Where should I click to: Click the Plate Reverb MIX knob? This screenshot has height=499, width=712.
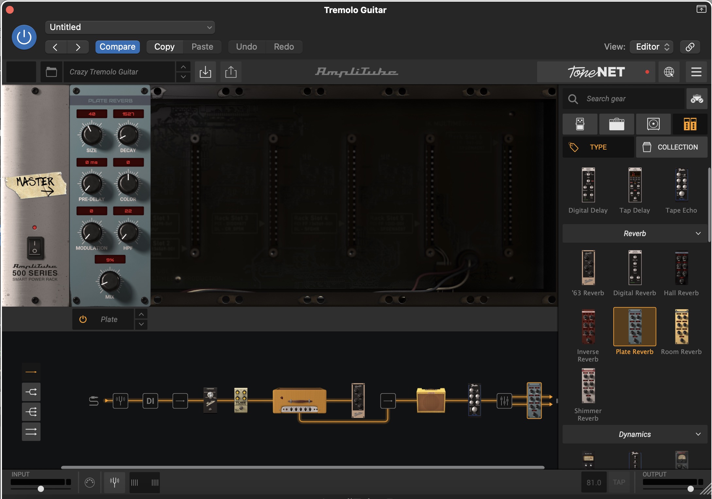tap(110, 282)
